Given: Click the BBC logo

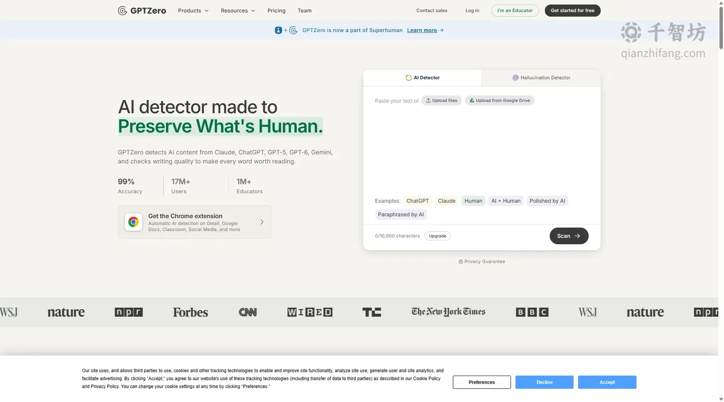Looking at the screenshot, I should click(x=532, y=312).
